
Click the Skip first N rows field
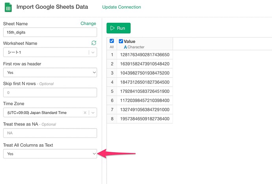point(50,92)
